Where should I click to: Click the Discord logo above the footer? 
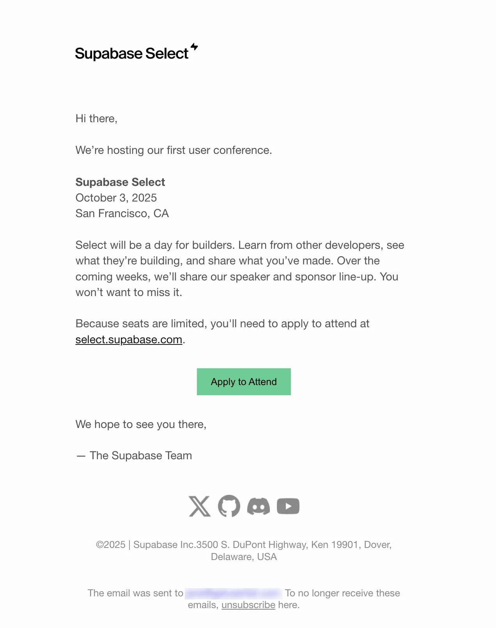pos(259,506)
